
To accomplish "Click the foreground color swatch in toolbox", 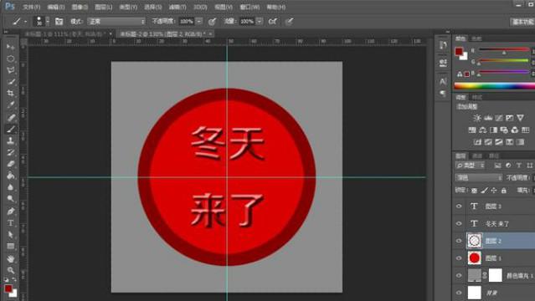I will point(8,288).
